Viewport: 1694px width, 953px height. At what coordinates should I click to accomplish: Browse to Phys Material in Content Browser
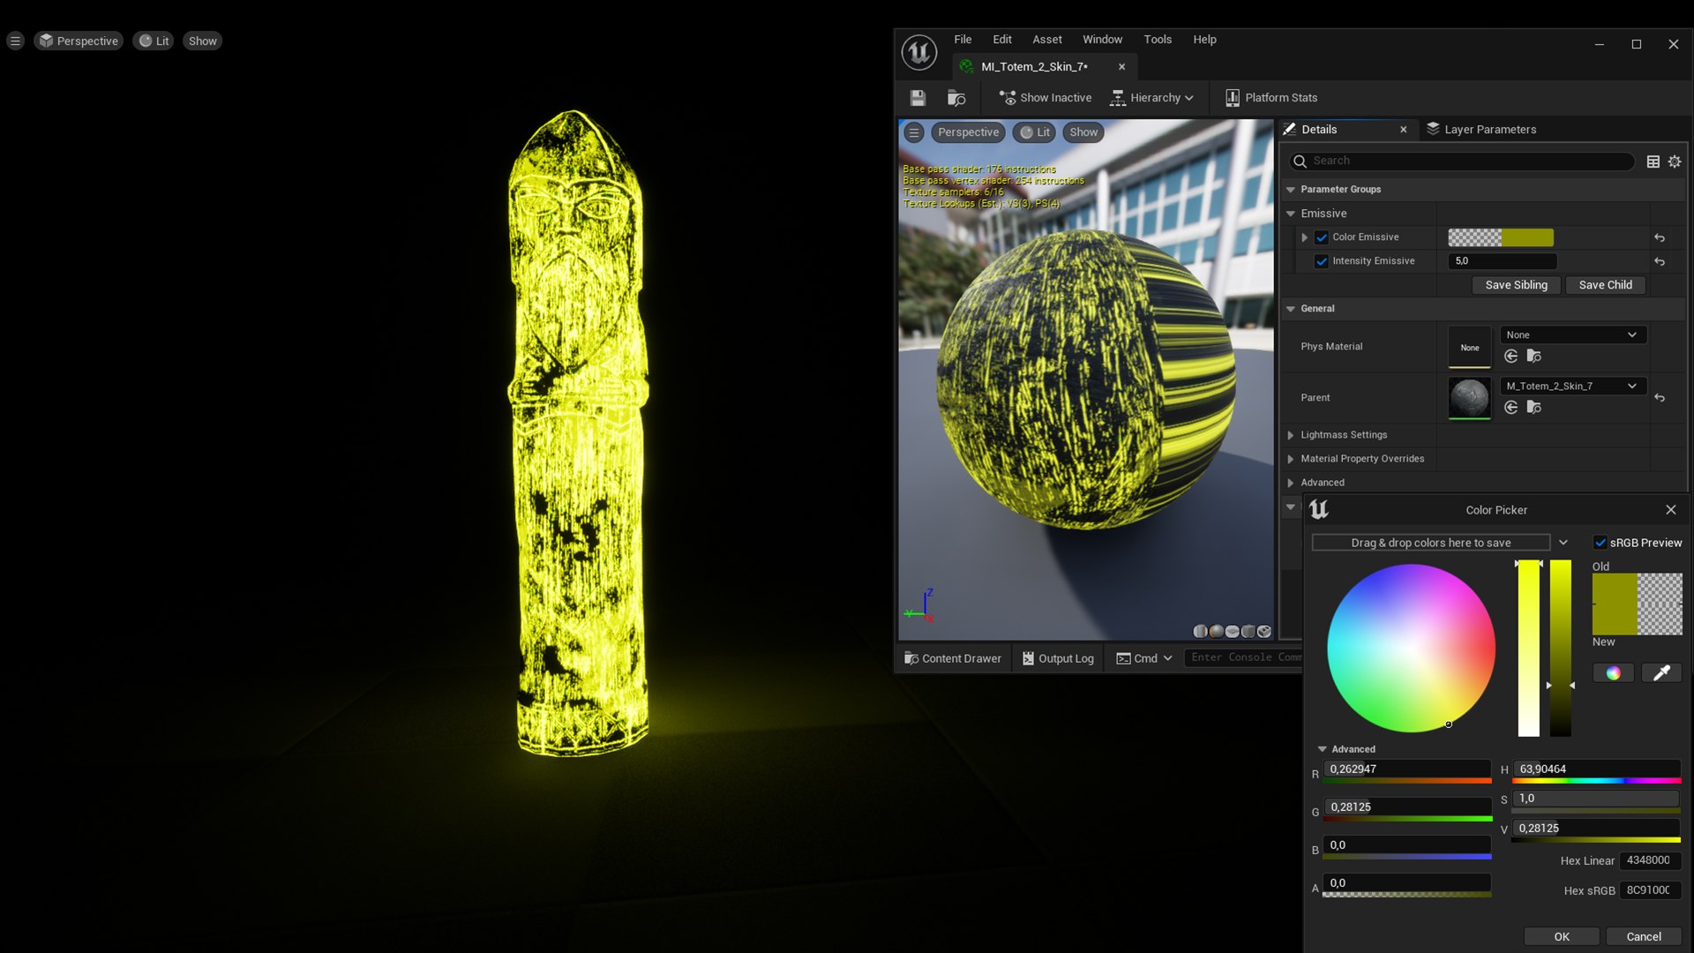tap(1534, 356)
